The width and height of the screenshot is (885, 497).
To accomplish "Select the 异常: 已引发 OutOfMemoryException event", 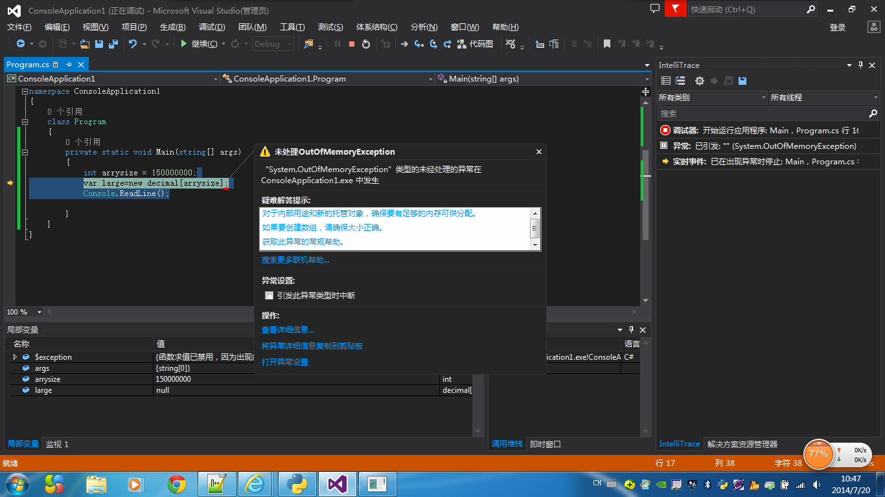I will (x=768, y=146).
